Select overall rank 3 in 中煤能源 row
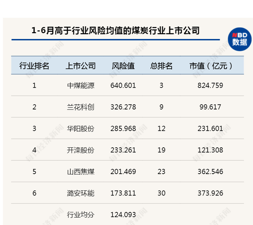The image size is (253, 225). click(x=161, y=86)
